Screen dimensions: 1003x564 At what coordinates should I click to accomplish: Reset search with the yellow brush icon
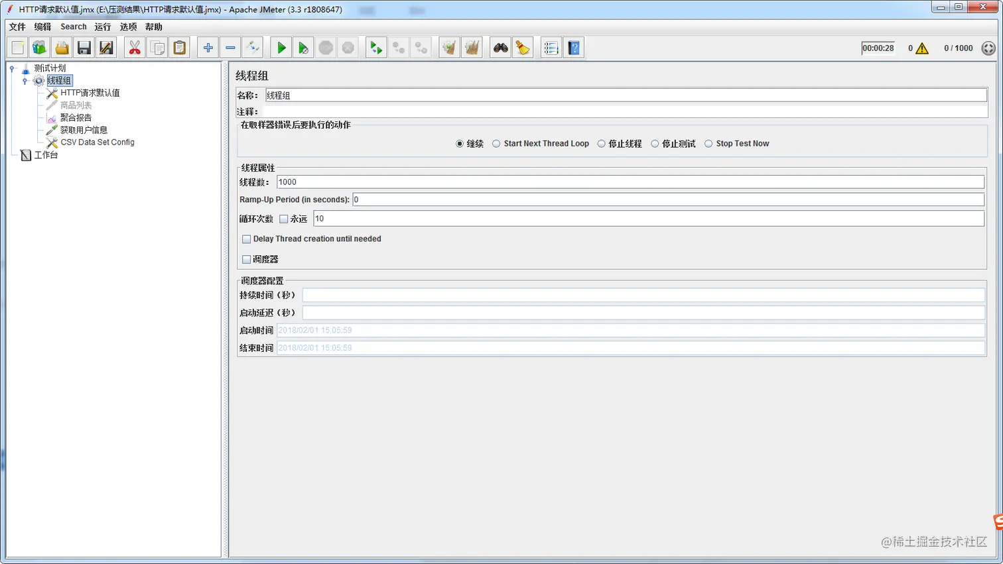click(x=523, y=48)
